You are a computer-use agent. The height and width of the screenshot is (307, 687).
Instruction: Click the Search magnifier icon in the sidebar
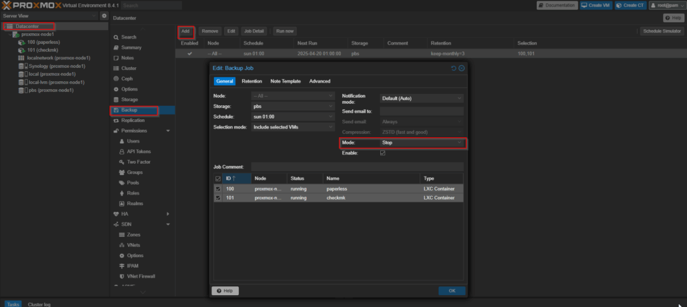[116, 37]
